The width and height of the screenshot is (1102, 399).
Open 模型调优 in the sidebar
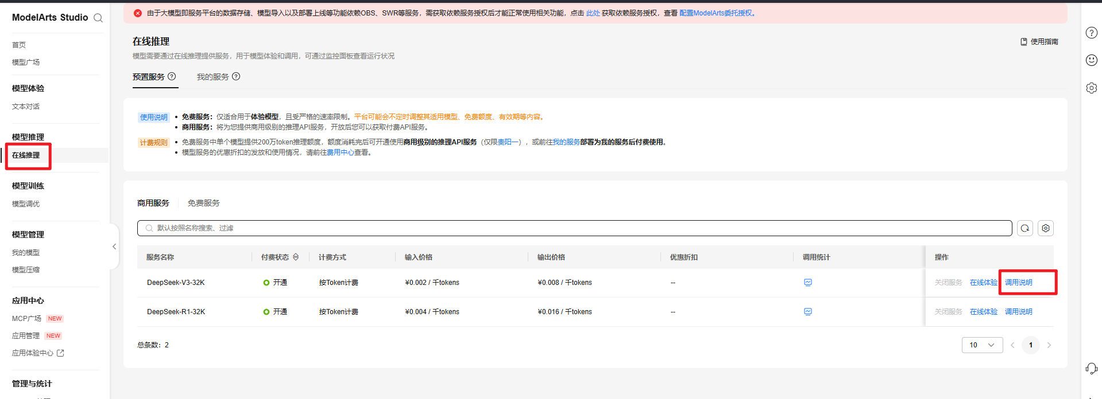coord(26,204)
